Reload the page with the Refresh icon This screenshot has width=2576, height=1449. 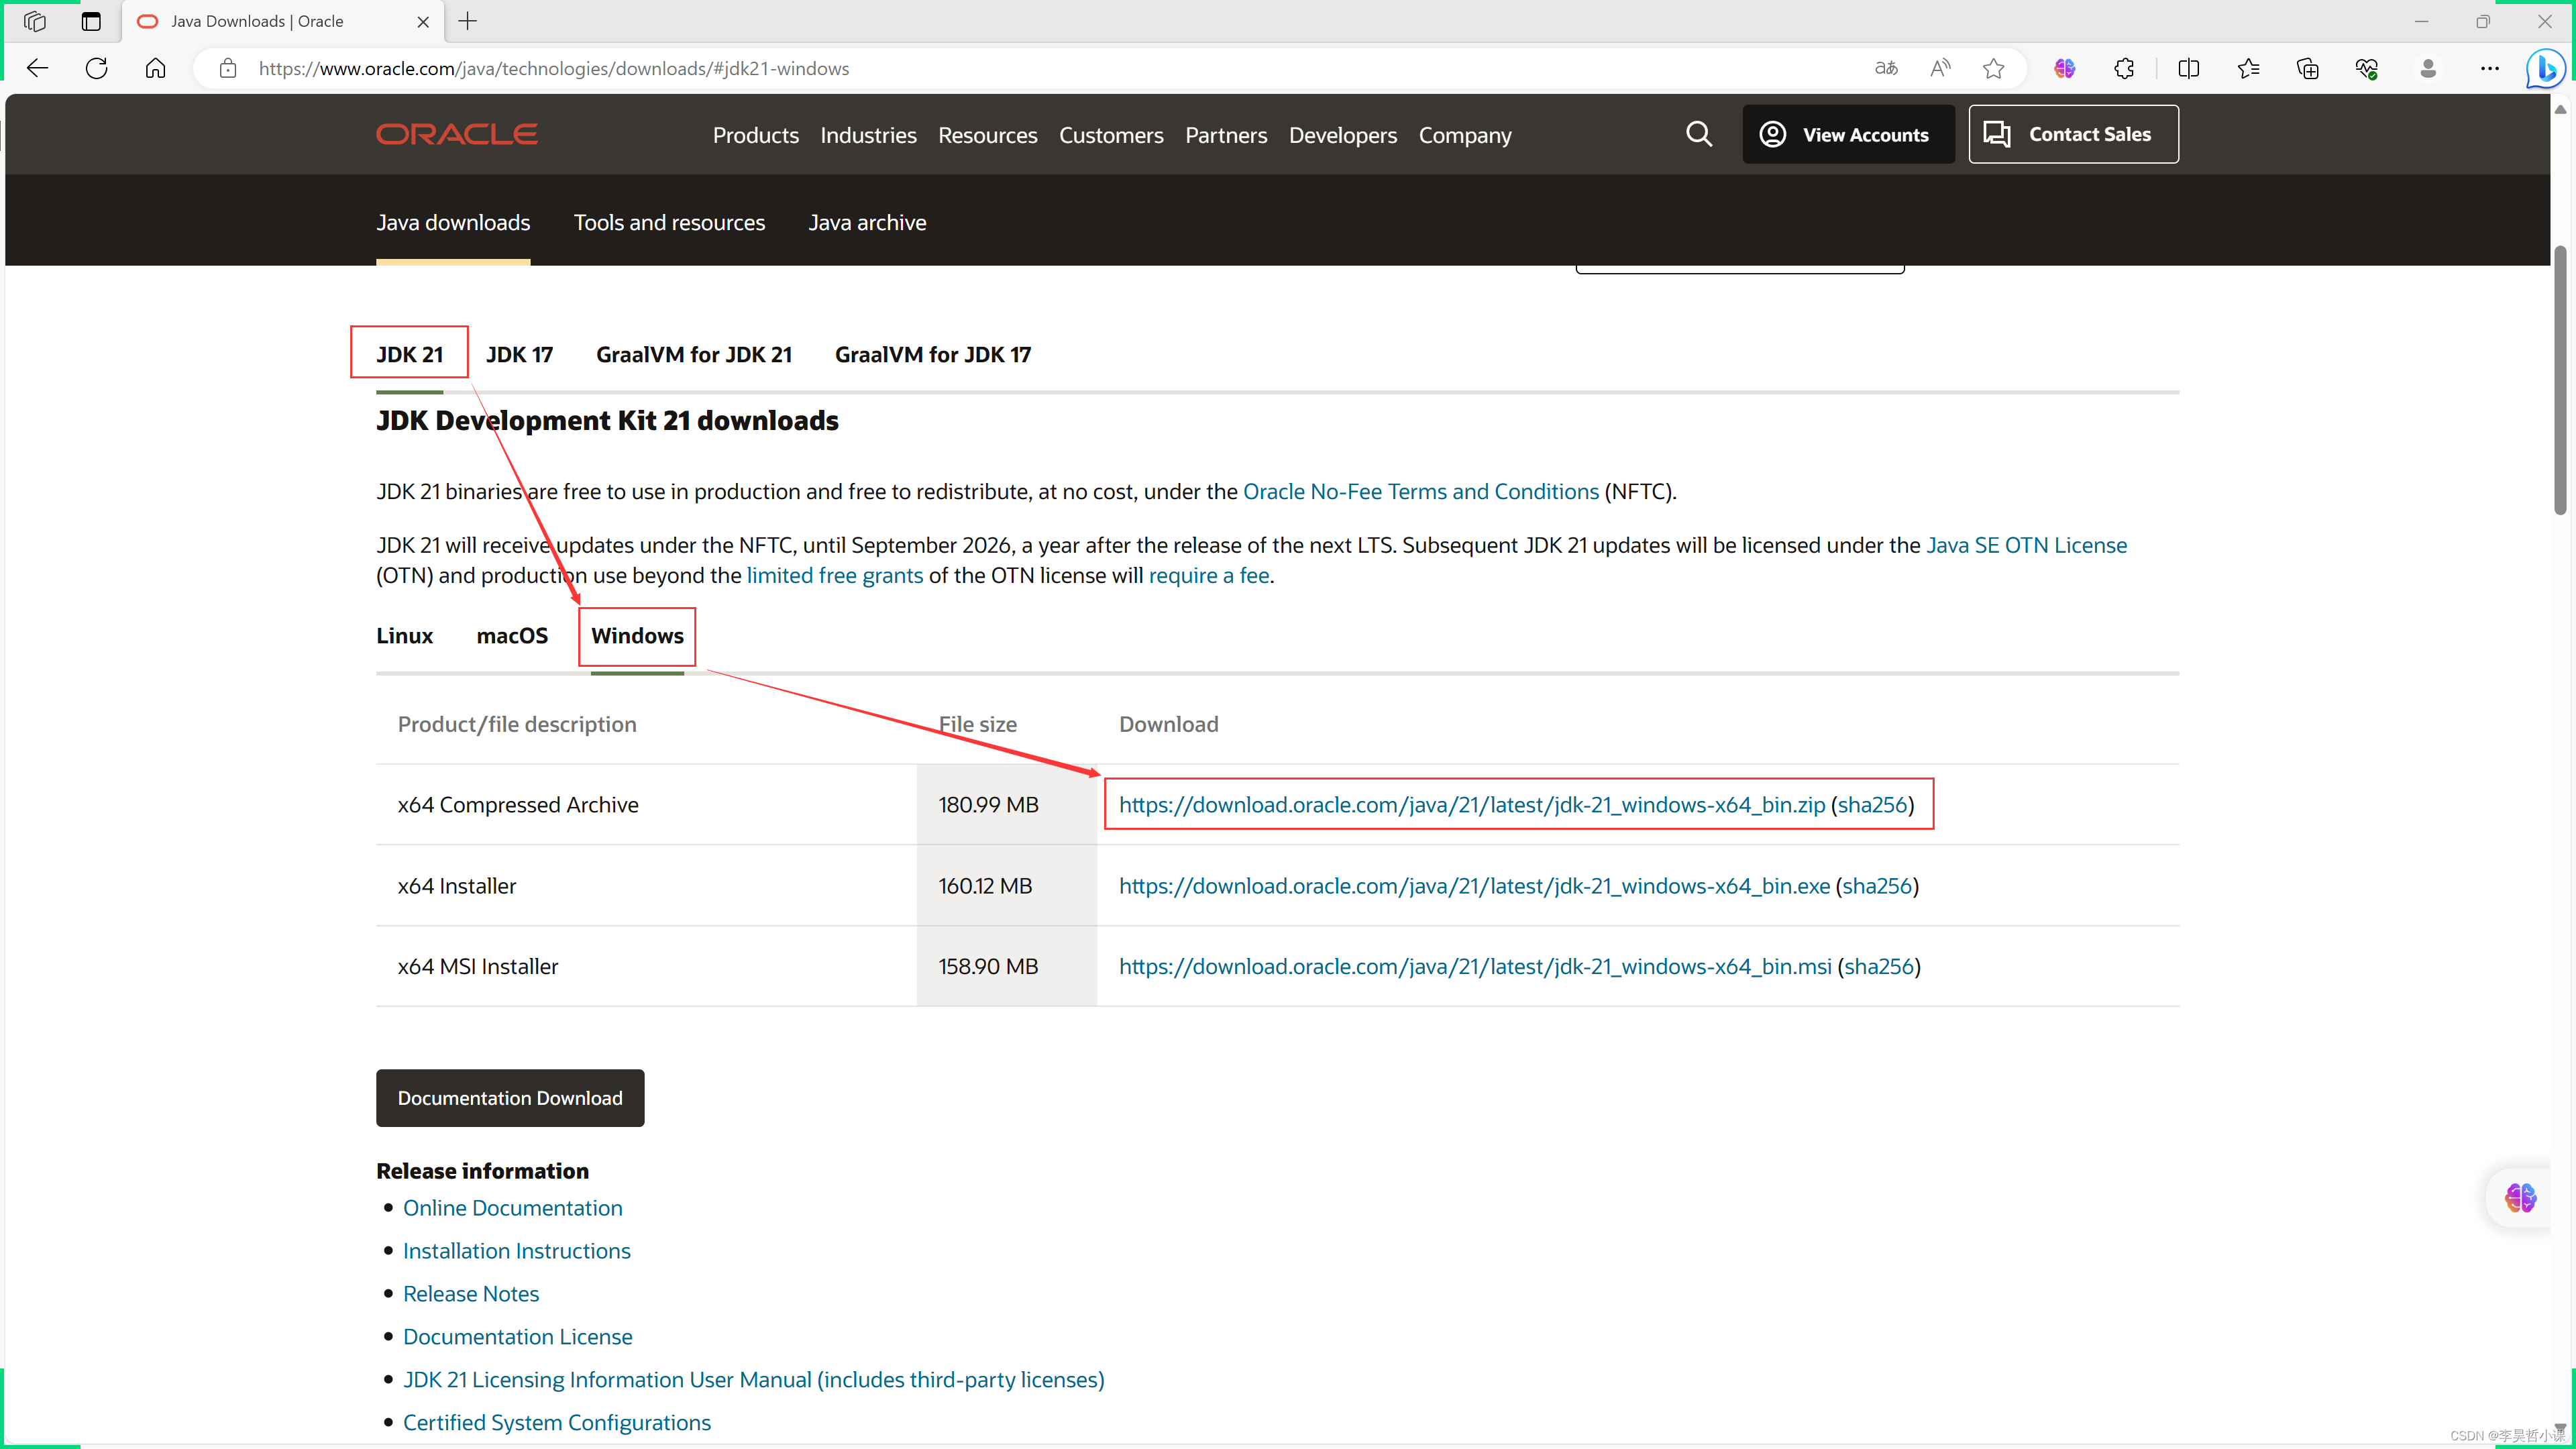97,68
